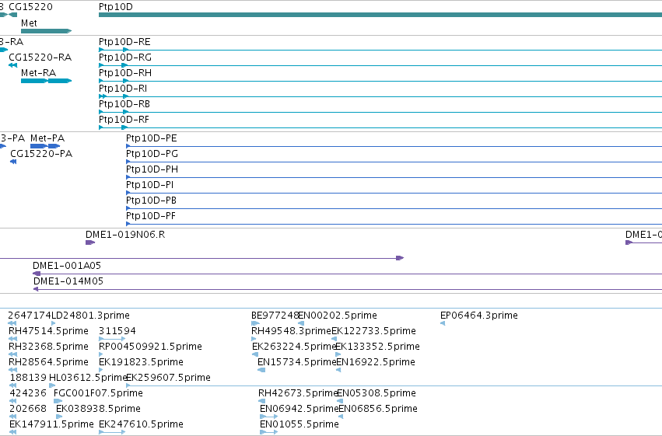662x436 pixels.
Task: Click the CG15220-RA transcript label
Action: 40,58
